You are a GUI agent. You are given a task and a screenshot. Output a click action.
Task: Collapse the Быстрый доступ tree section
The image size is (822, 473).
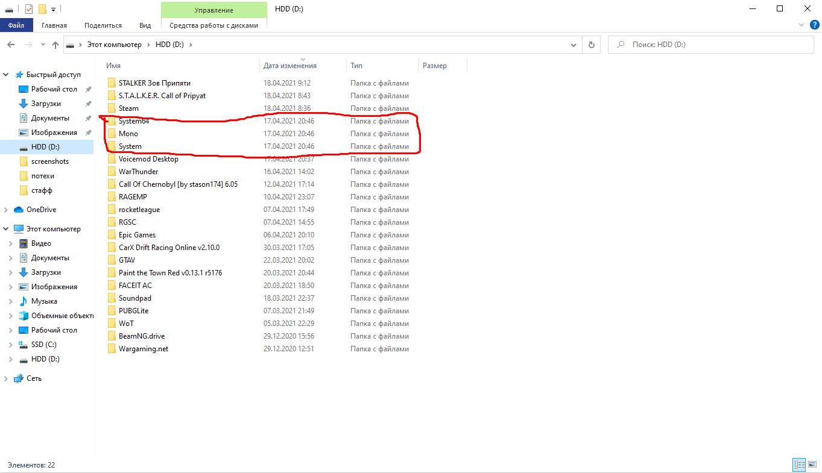6,75
